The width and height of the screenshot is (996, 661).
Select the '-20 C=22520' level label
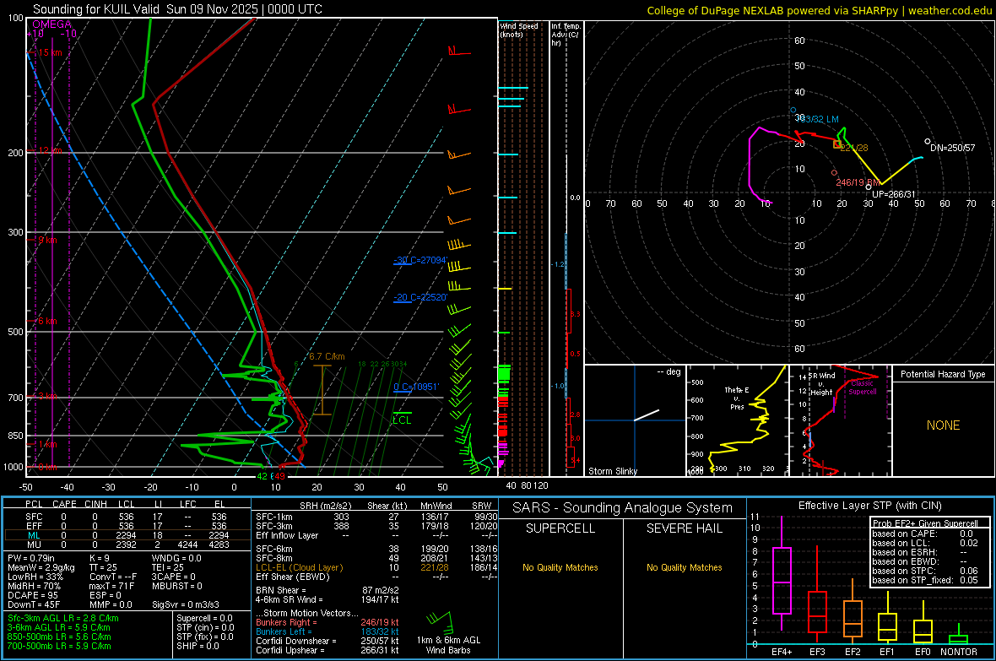click(x=420, y=297)
